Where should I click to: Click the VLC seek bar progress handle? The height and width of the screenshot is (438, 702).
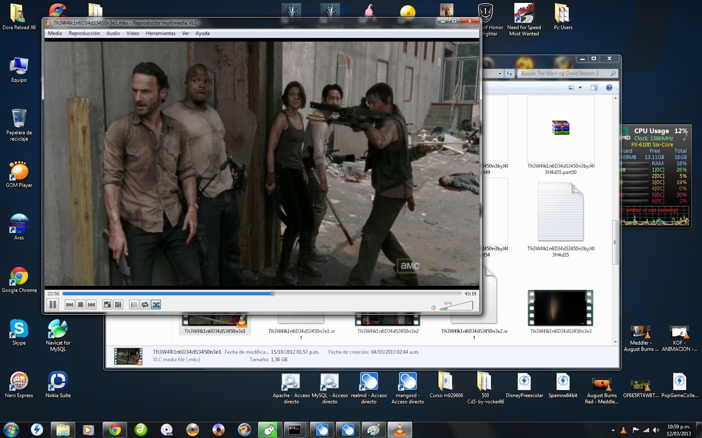[273, 293]
